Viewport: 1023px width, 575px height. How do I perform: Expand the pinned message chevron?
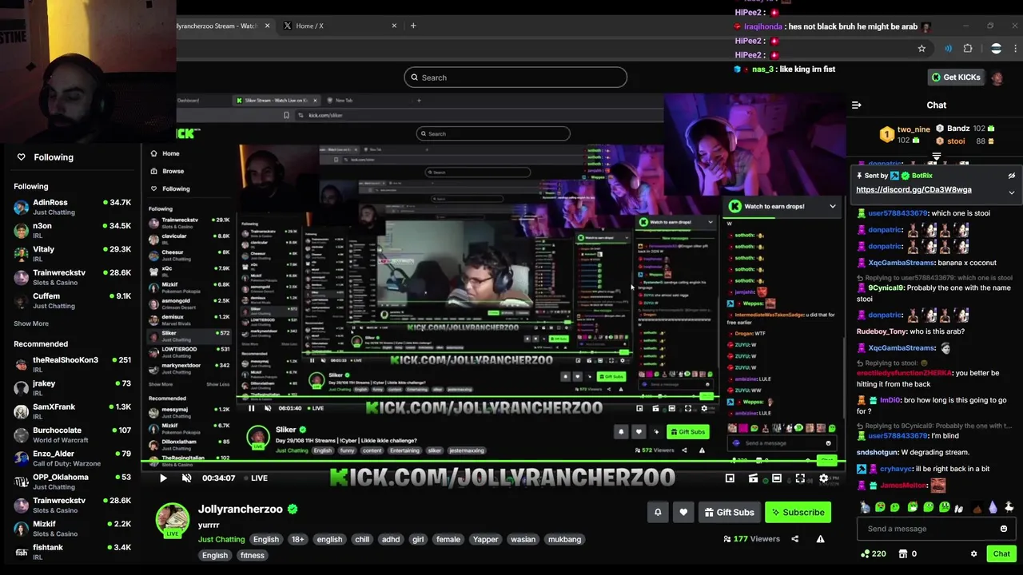(x=1011, y=192)
